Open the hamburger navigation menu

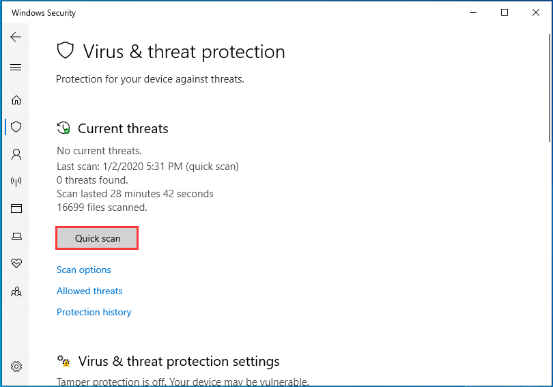point(16,67)
